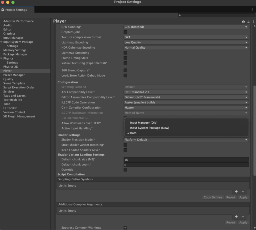Click the Player presets slider icon
Viewport: 256px width, 230px height.
coord(248,22)
